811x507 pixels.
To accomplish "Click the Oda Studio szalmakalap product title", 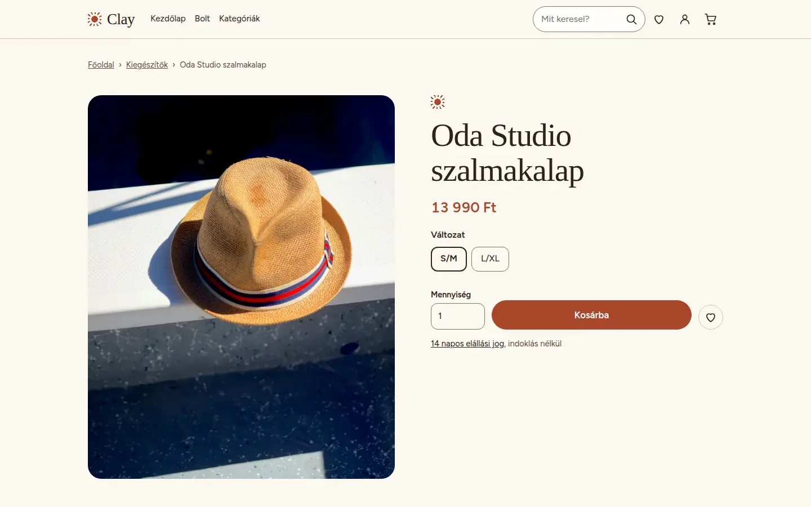I will (x=507, y=153).
